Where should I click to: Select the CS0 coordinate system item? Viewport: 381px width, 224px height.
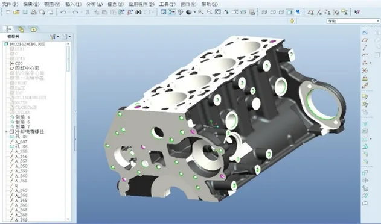tap(16, 63)
